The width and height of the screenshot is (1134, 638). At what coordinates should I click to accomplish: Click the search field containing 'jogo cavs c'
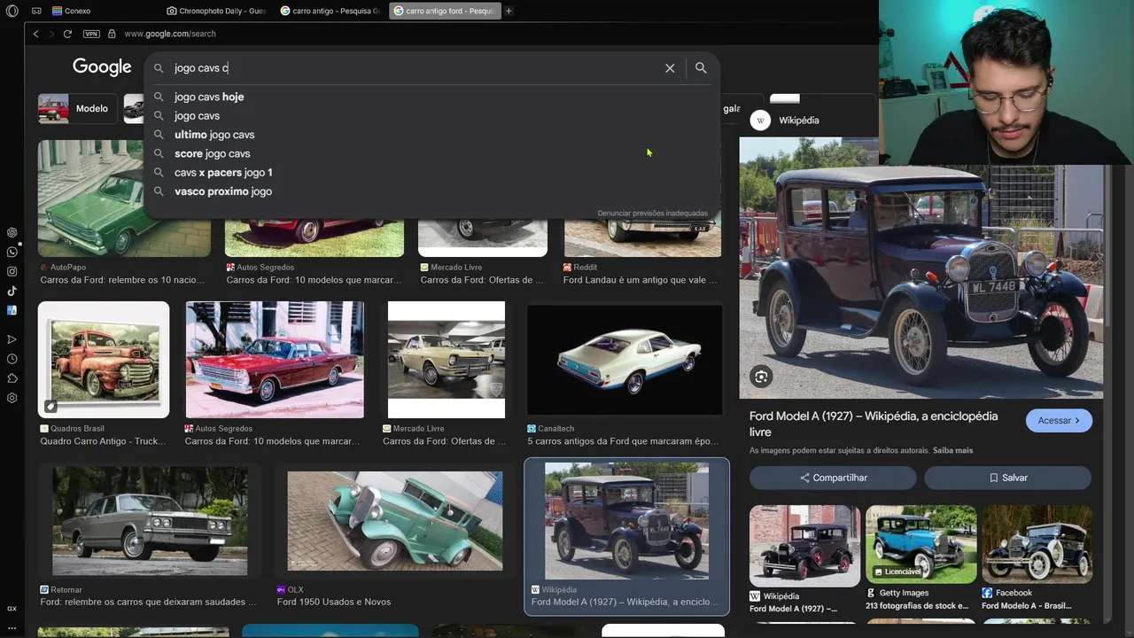pos(416,68)
